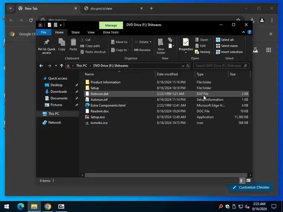Click Paste shortcut option
The width and height of the screenshot is (283, 212).
[x=93, y=52]
